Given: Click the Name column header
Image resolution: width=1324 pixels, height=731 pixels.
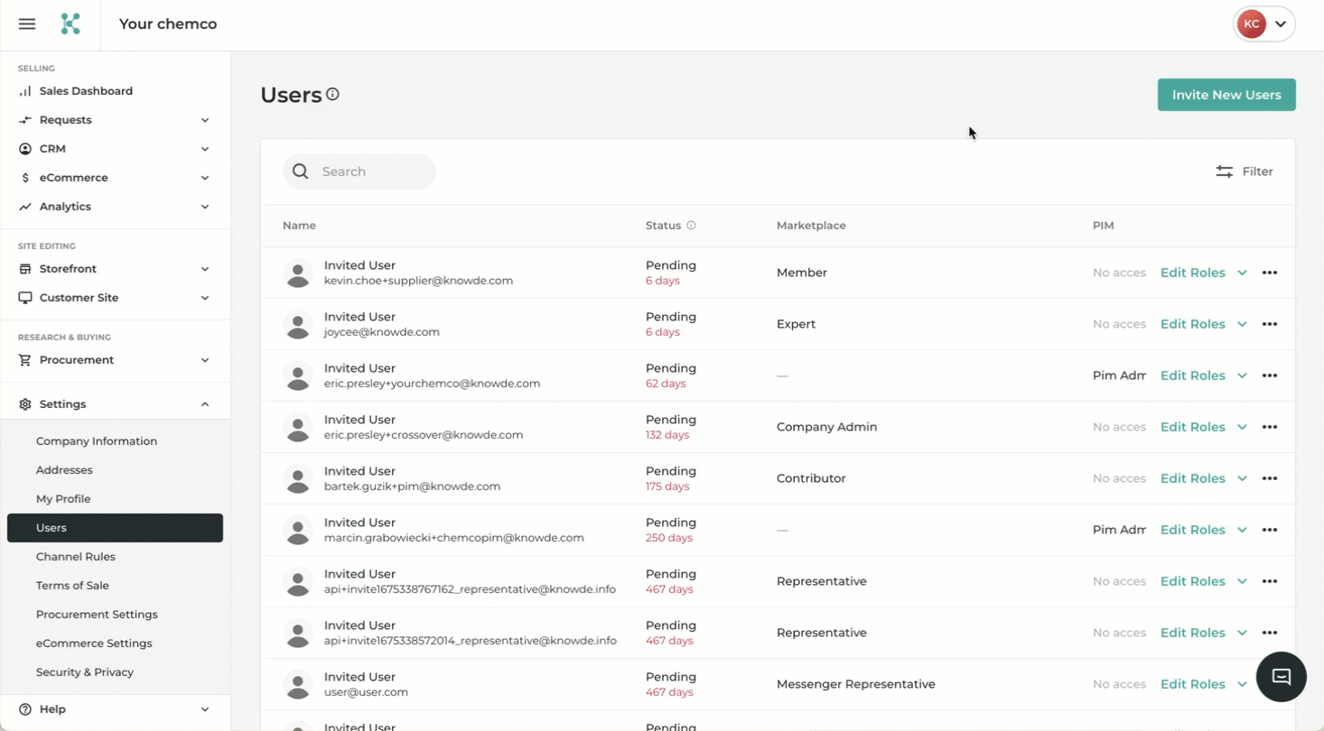Looking at the screenshot, I should (x=299, y=226).
